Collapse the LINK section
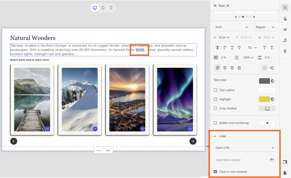This screenshot has height=178, width=291. pyautogui.click(x=215, y=136)
